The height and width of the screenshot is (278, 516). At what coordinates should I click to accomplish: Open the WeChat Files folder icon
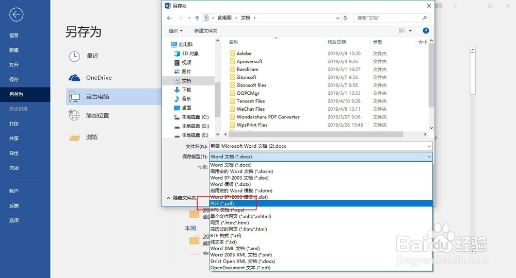pyautogui.click(x=232, y=109)
